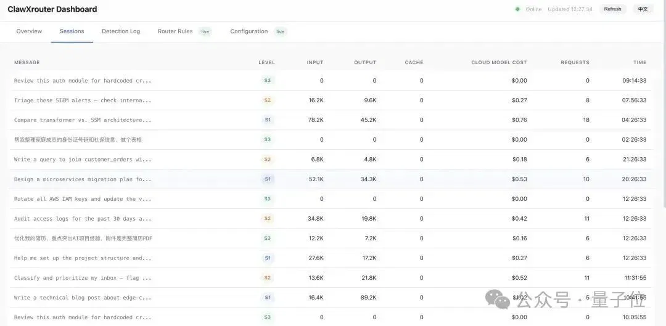Click the S2 badge on the inbox classify row
This screenshot has width=666, height=326.
pyautogui.click(x=267, y=278)
